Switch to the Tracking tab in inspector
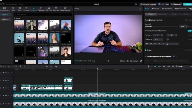The width and height of the screenshot is (192, 108). point(167,9)
